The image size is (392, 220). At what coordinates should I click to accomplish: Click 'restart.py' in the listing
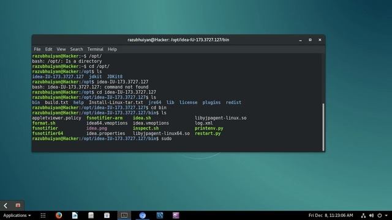click(208, 133)
